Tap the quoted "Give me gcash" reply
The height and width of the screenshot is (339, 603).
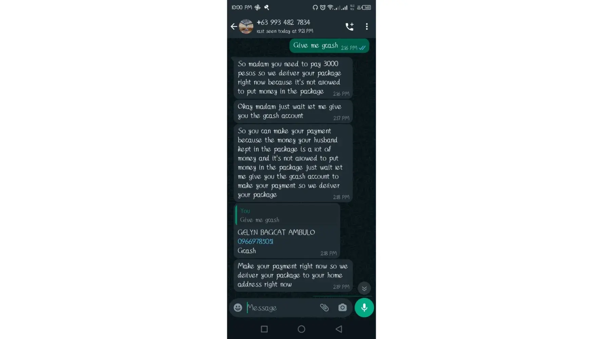(287, 215)
